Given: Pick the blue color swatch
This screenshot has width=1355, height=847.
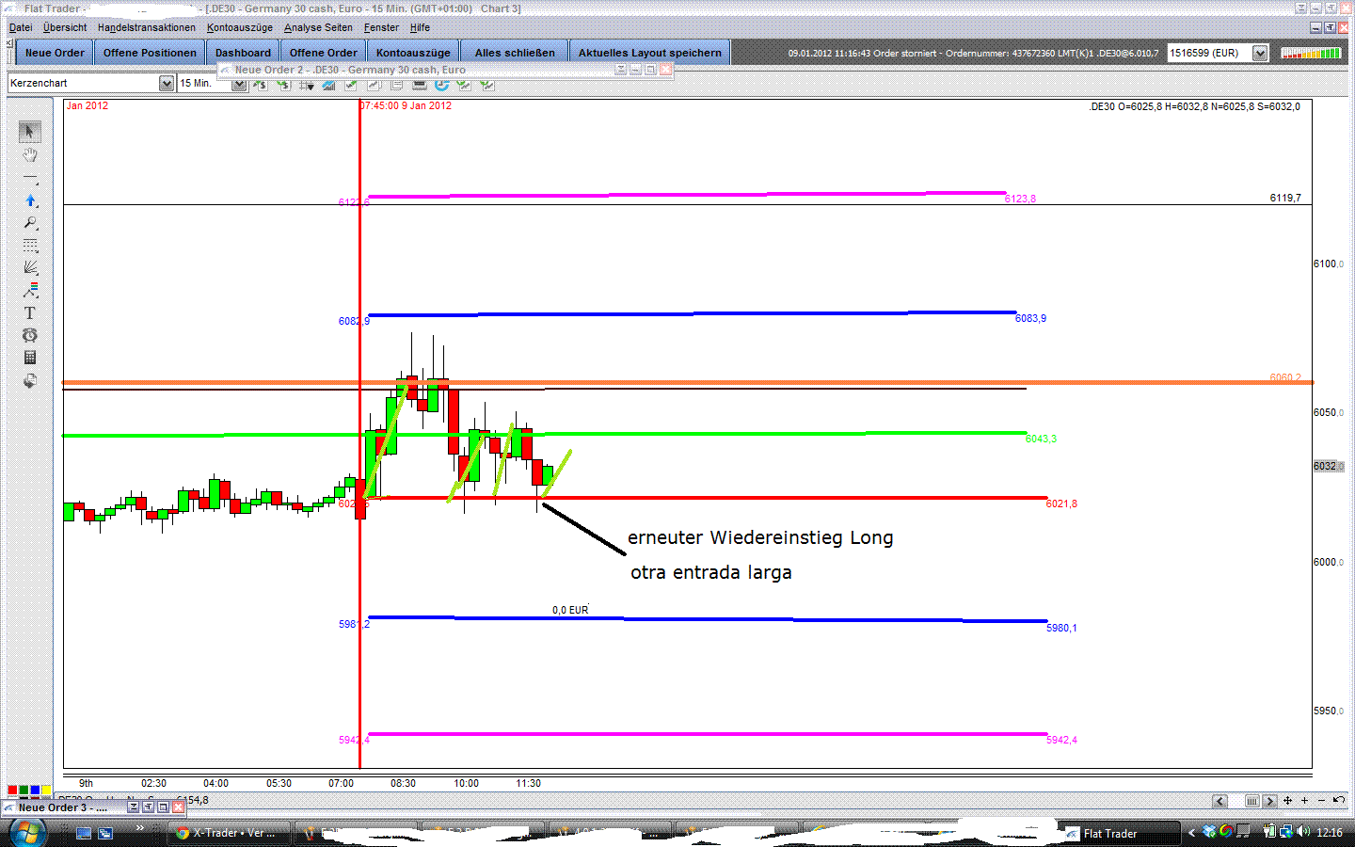Looking at the screenshot, I should pos(35,791).
